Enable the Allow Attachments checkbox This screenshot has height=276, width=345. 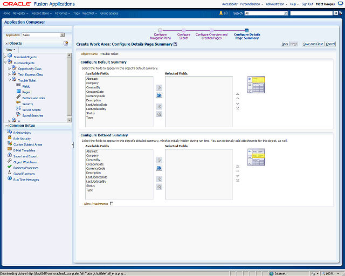coord(112,204)
